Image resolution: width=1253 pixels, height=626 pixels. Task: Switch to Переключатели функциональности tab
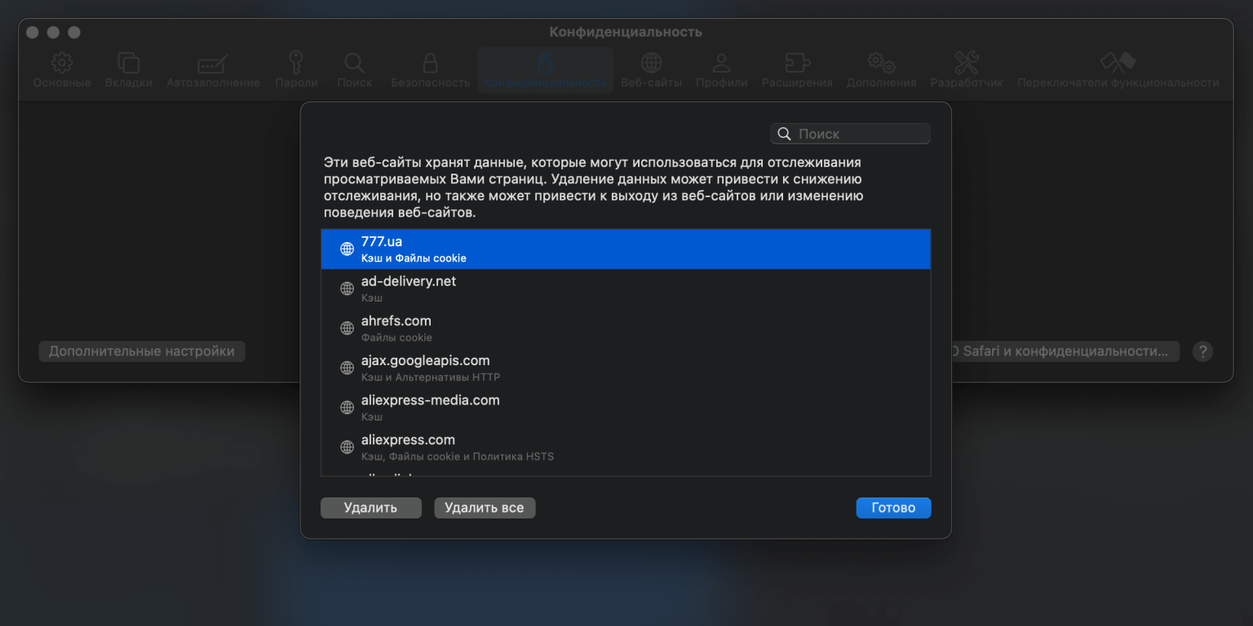pos(1118,70)
